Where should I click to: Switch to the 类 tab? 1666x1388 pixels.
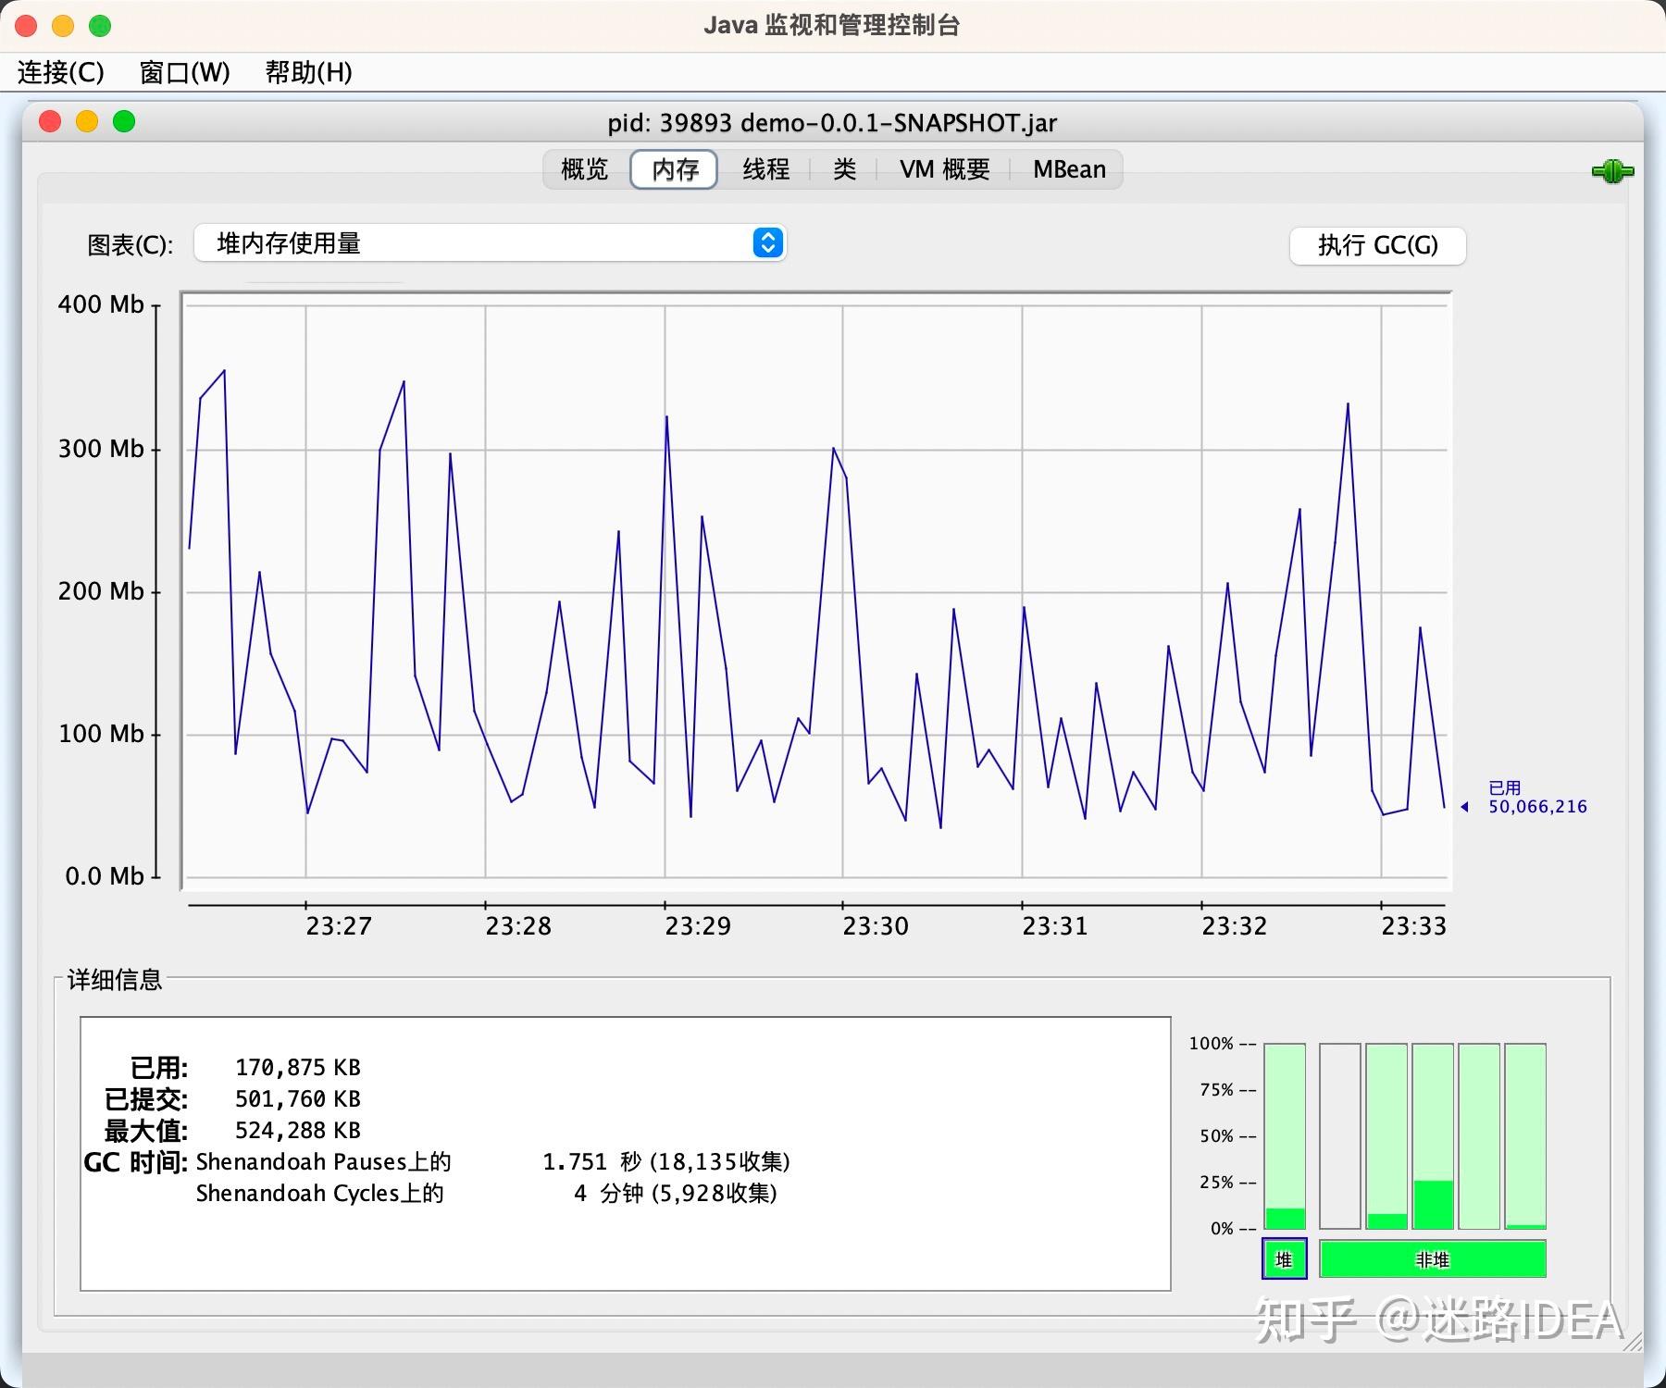843,168
